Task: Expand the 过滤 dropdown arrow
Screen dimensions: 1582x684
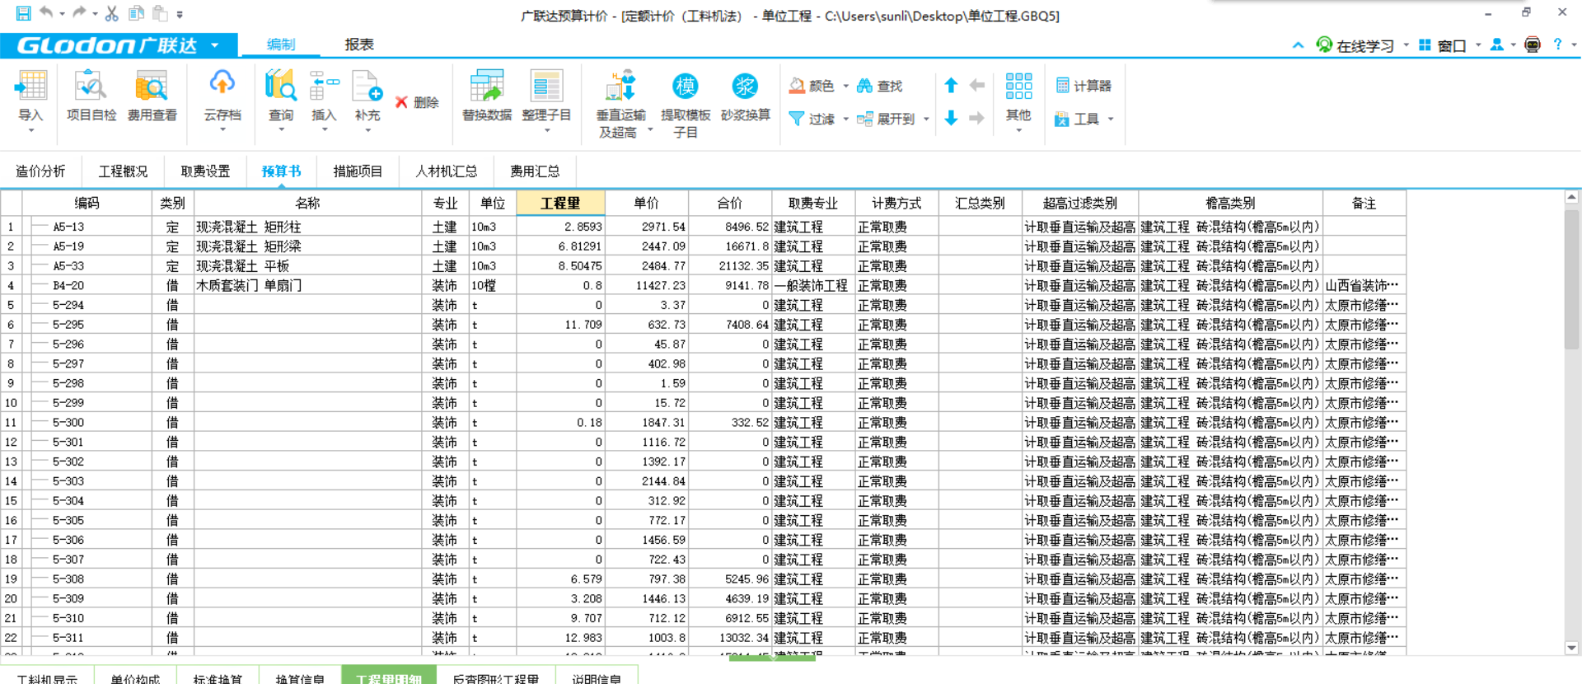Action: click(845, 119)
